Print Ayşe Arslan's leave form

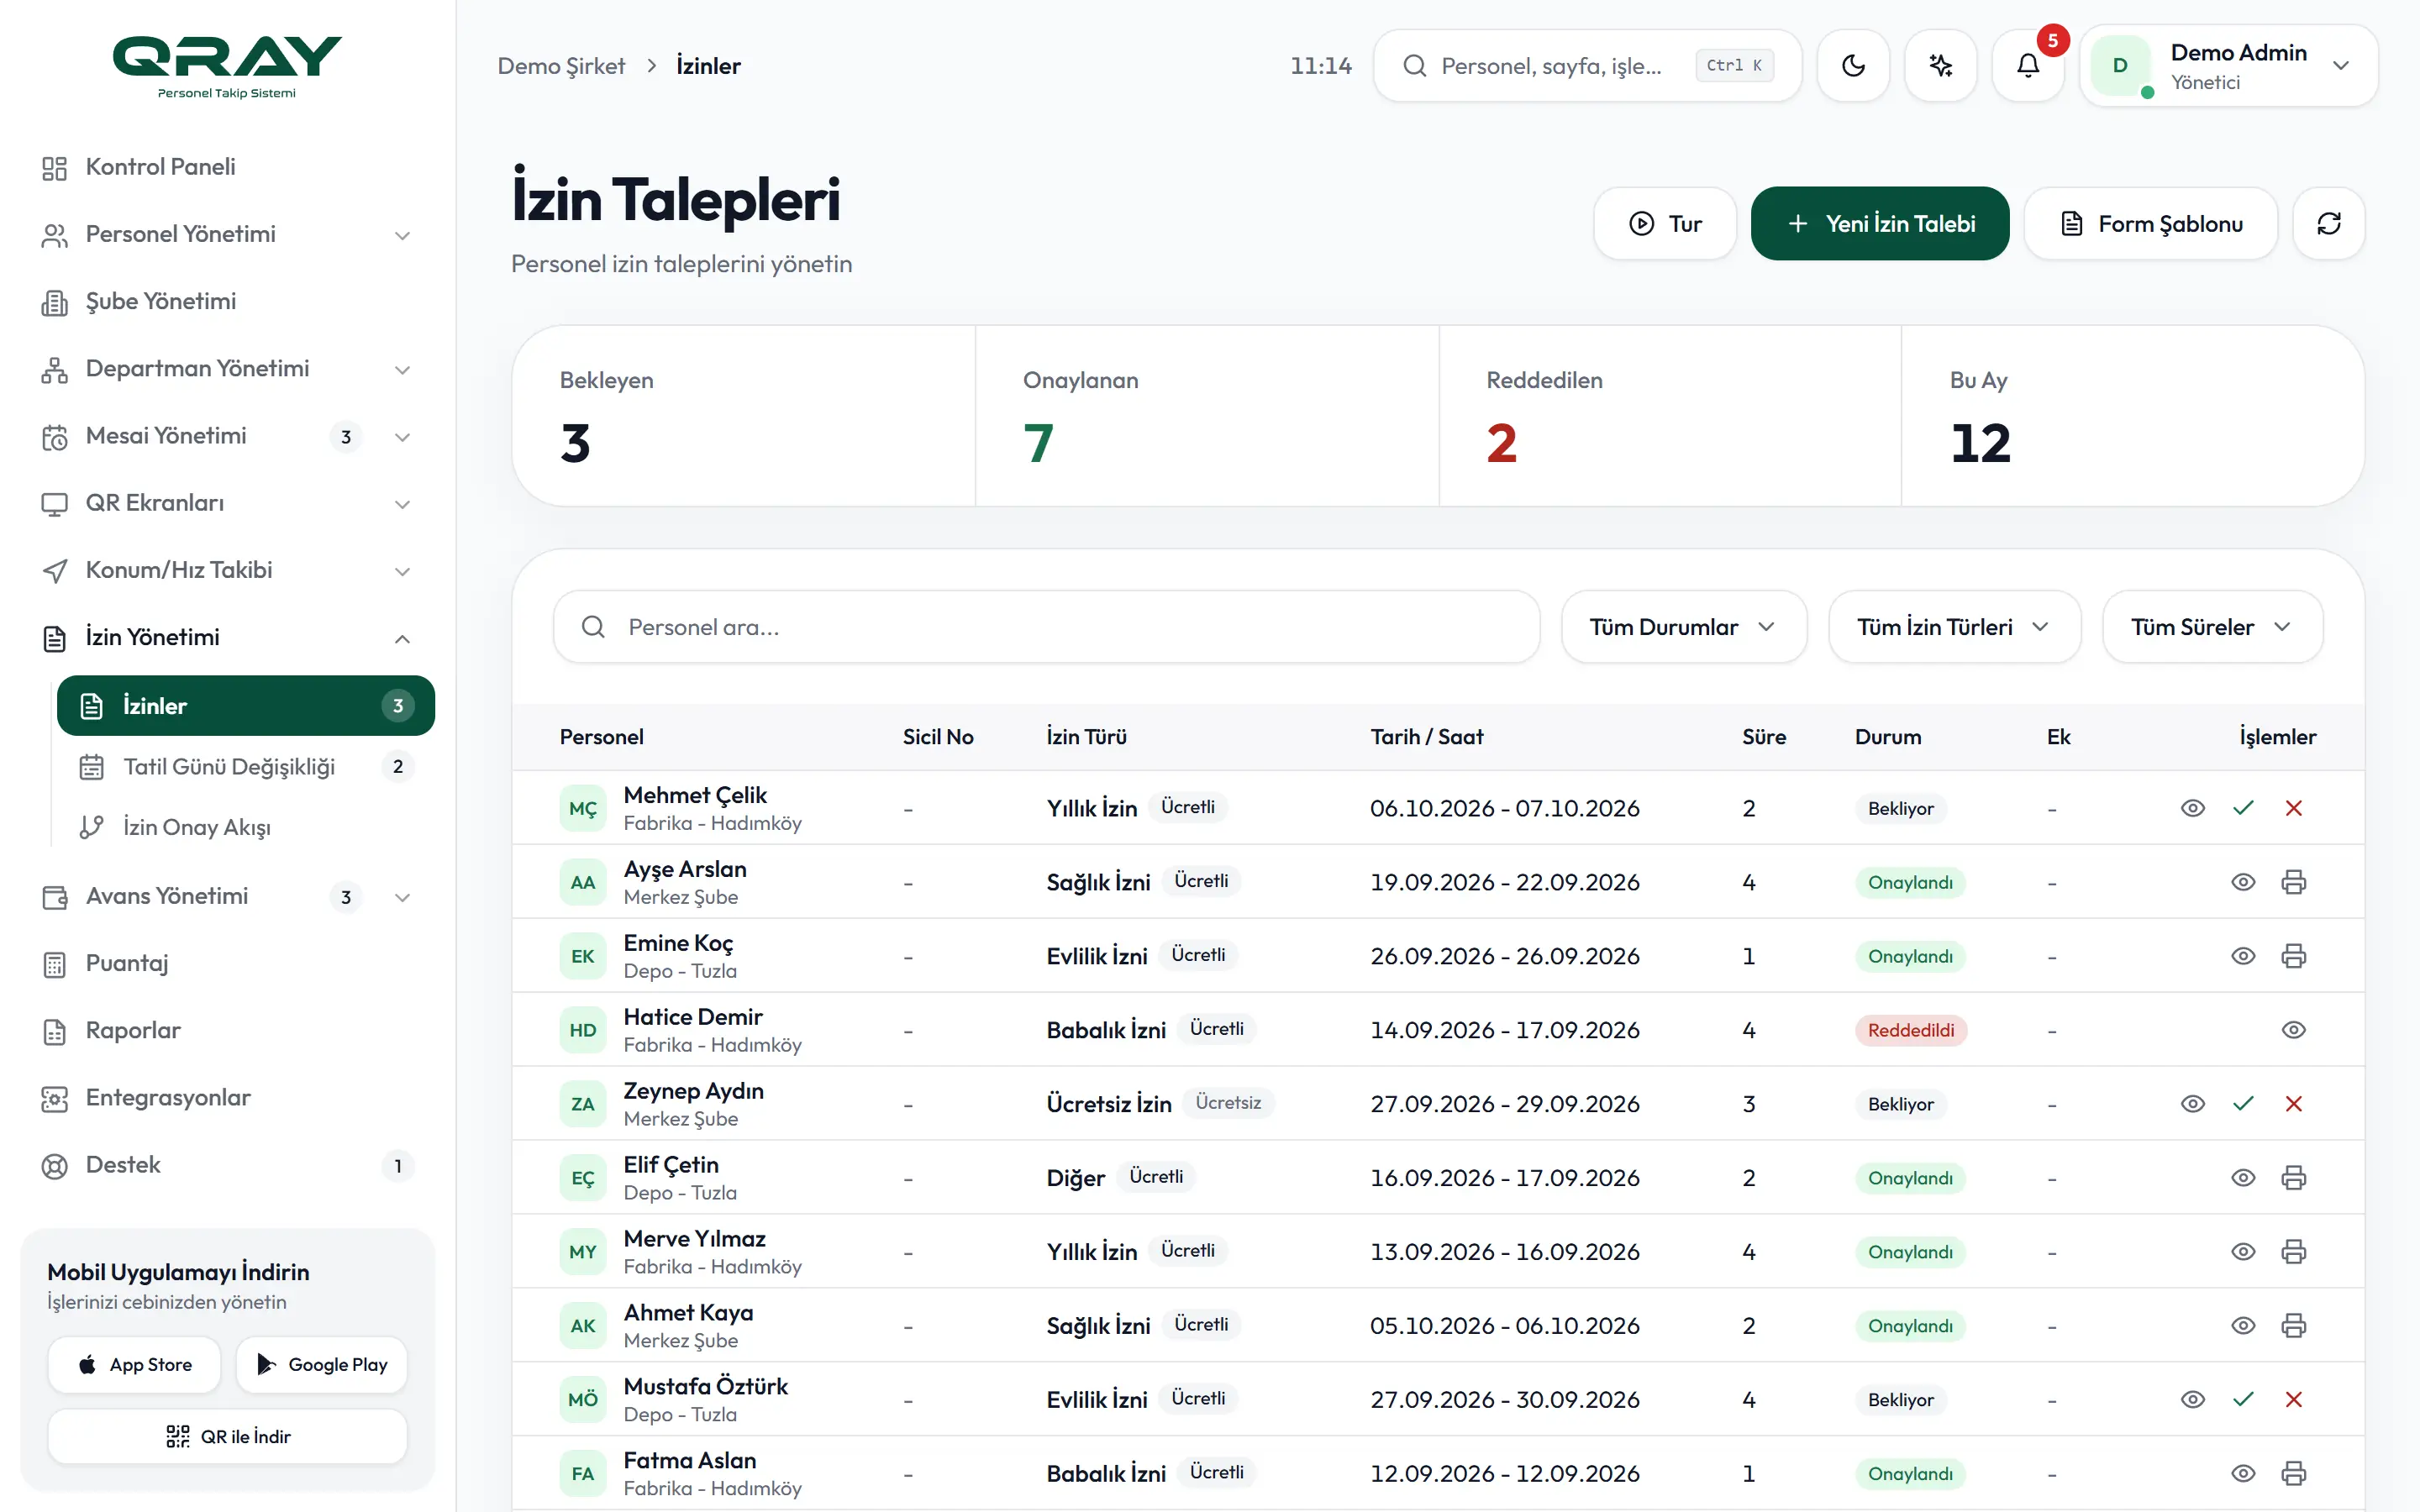[x=2294, y=882]
